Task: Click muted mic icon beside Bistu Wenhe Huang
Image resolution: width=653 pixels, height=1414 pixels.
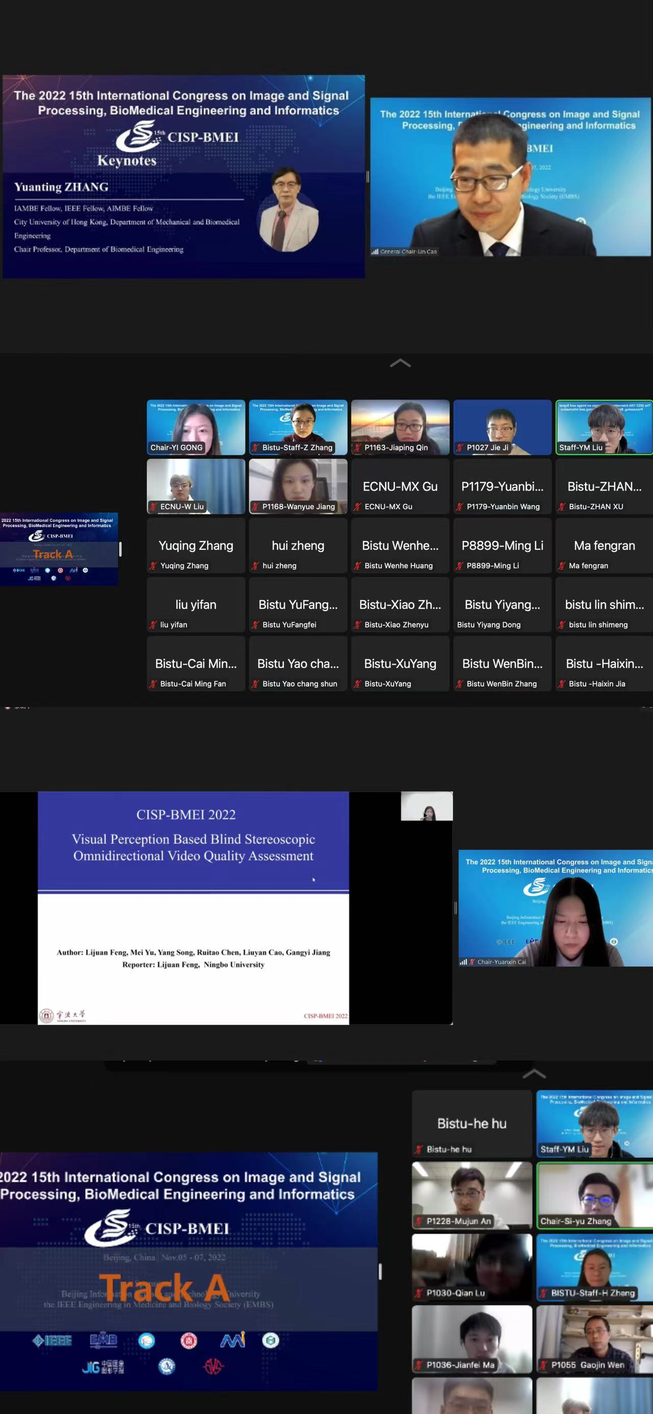Action: tap(358, 566)
